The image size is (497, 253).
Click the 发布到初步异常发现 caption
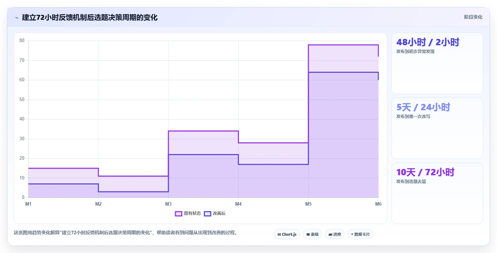point(415,52)
